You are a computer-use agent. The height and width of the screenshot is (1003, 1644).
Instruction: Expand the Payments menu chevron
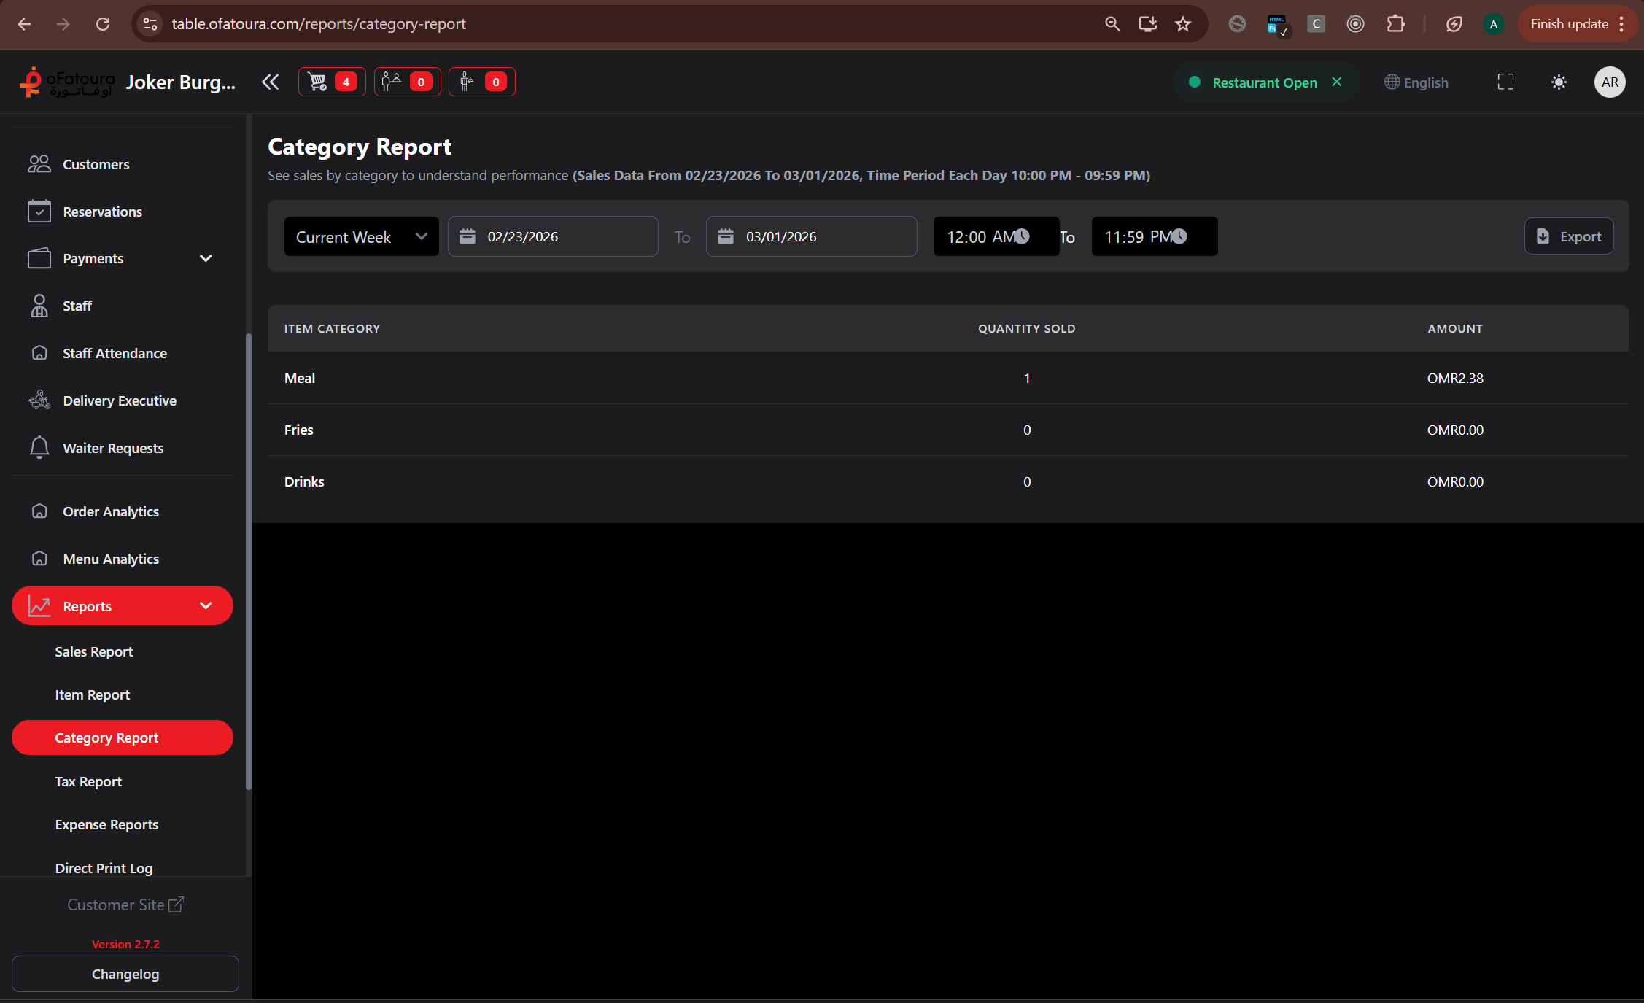[206, 258]
